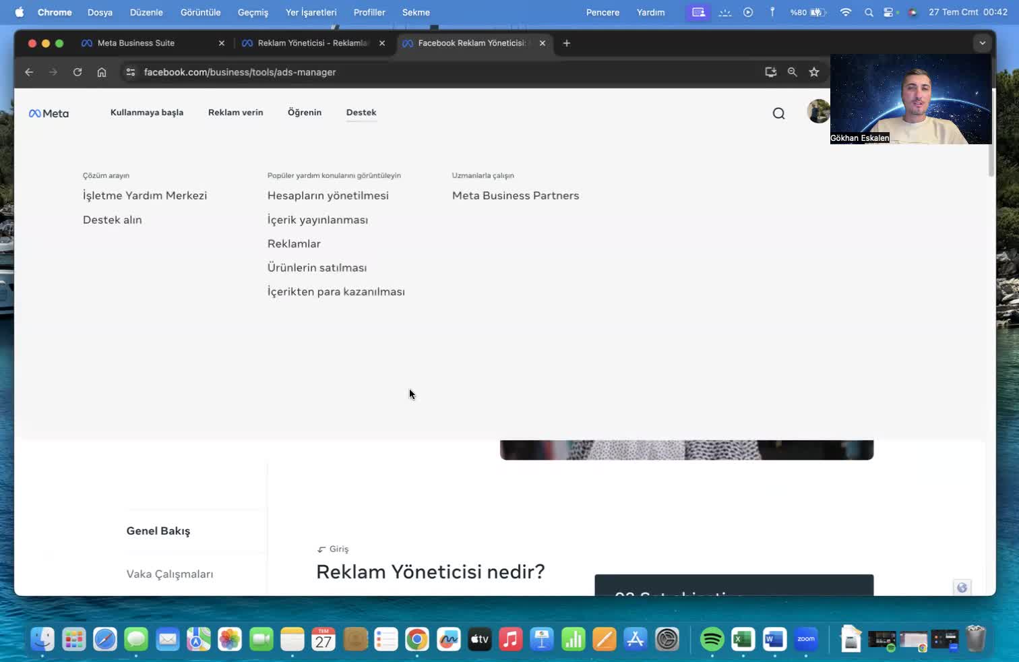The height and width of the screenshot is (662, 1019).
Task: Select Genel Bakış in sidebar
Action: pos(158,531)
